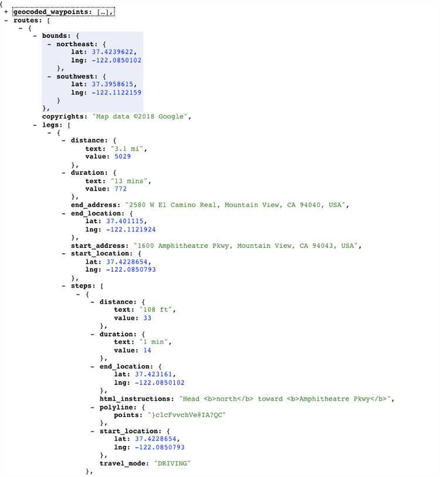Select northeast lat value 37.4239622
This screenshot has width=440, height=477.
coord(113,52)
